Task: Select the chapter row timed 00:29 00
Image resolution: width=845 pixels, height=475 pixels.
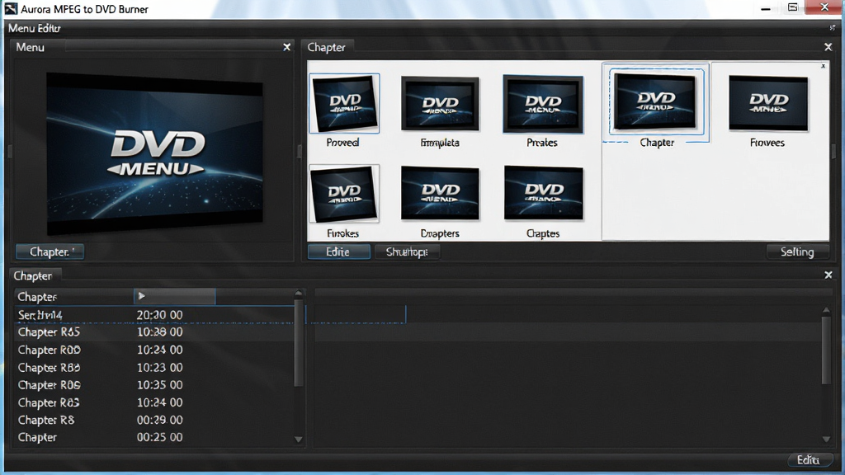Action: coord(154,420)
